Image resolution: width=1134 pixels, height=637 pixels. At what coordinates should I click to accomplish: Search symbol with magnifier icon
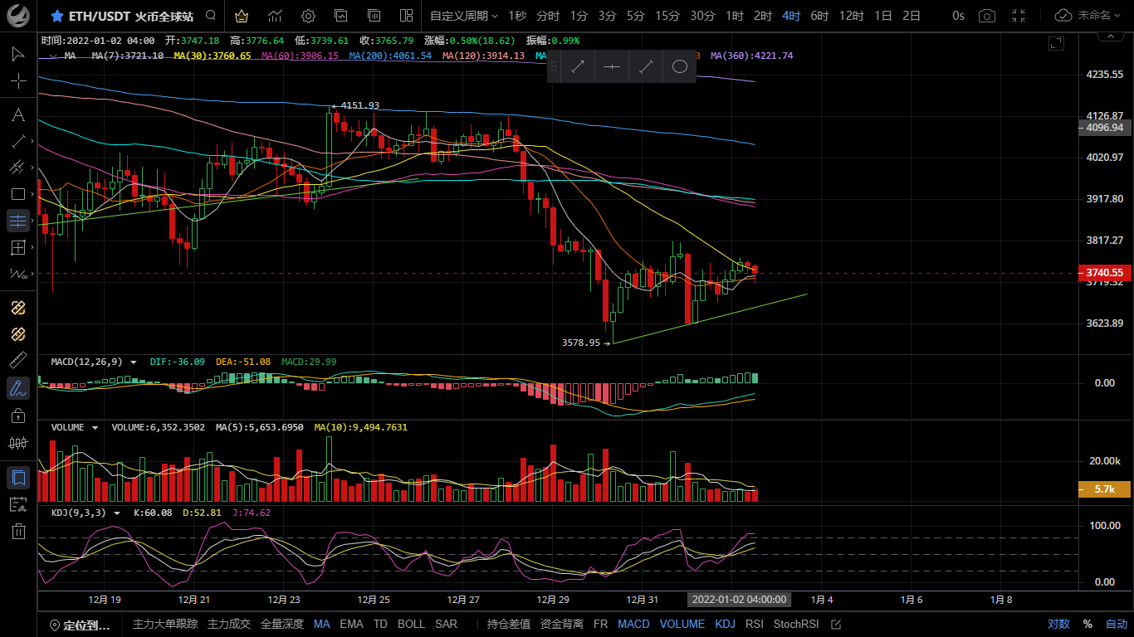tap(211, 16)
